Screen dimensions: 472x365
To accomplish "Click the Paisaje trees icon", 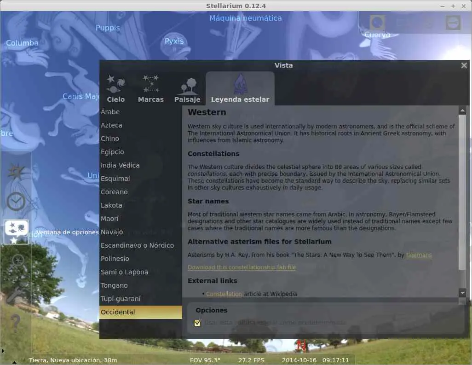I will [189, 86].
